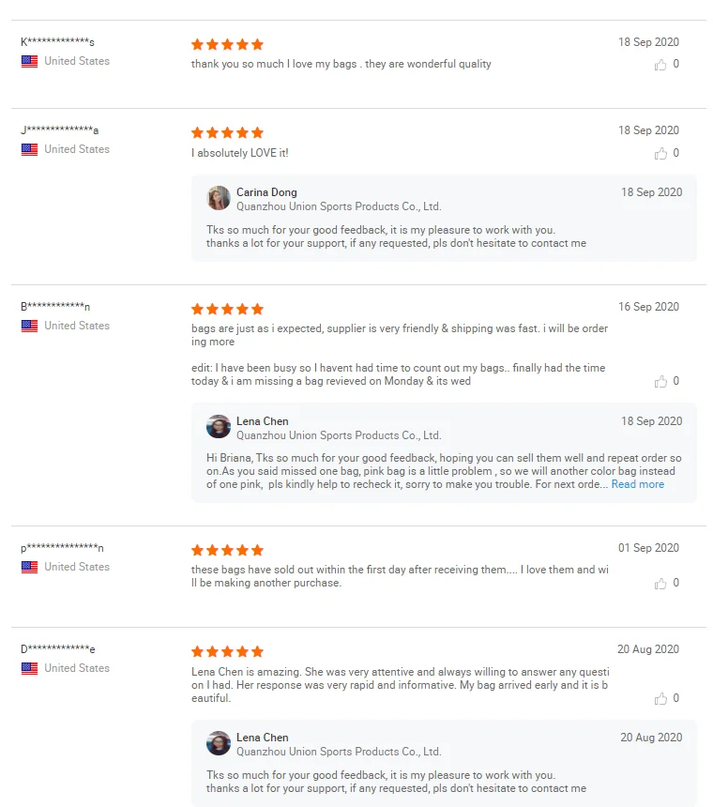The height and width of the screenshot is (807, 713).
Task: Click the Carina Dong name
Action: [x=266, y=192]
